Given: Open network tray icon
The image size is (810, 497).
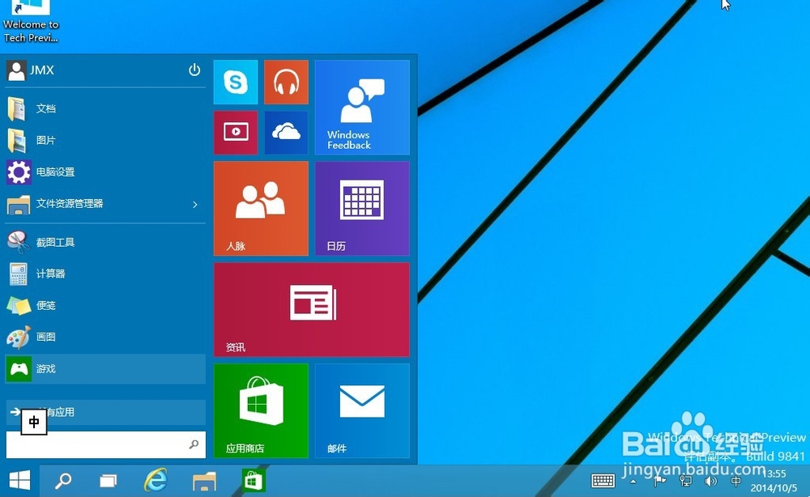Looking at the screenshot, I should tap(685, 481).
